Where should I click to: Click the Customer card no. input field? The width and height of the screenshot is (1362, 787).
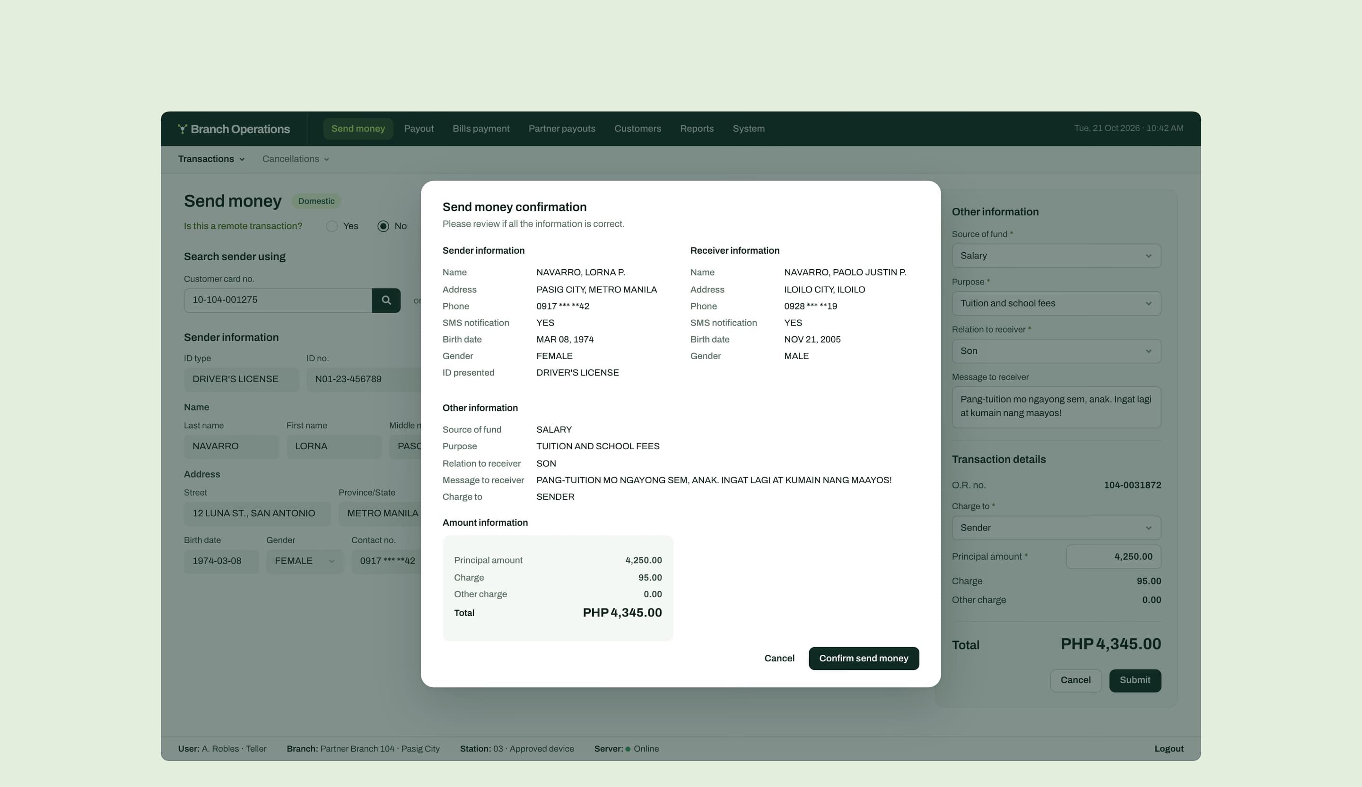(278, 300)
